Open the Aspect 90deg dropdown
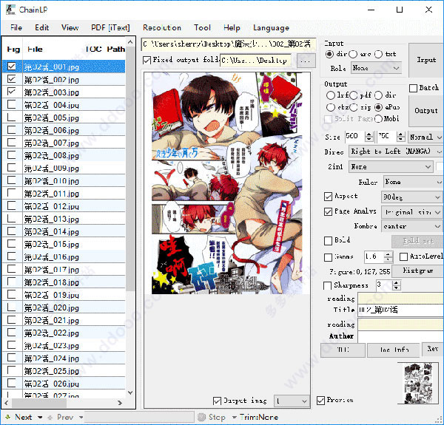Screen dimensions: 444x425 point(411,197)
